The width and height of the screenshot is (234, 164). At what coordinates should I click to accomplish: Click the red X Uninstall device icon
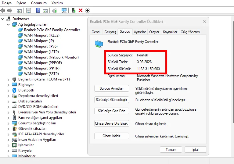pos(81,10)
